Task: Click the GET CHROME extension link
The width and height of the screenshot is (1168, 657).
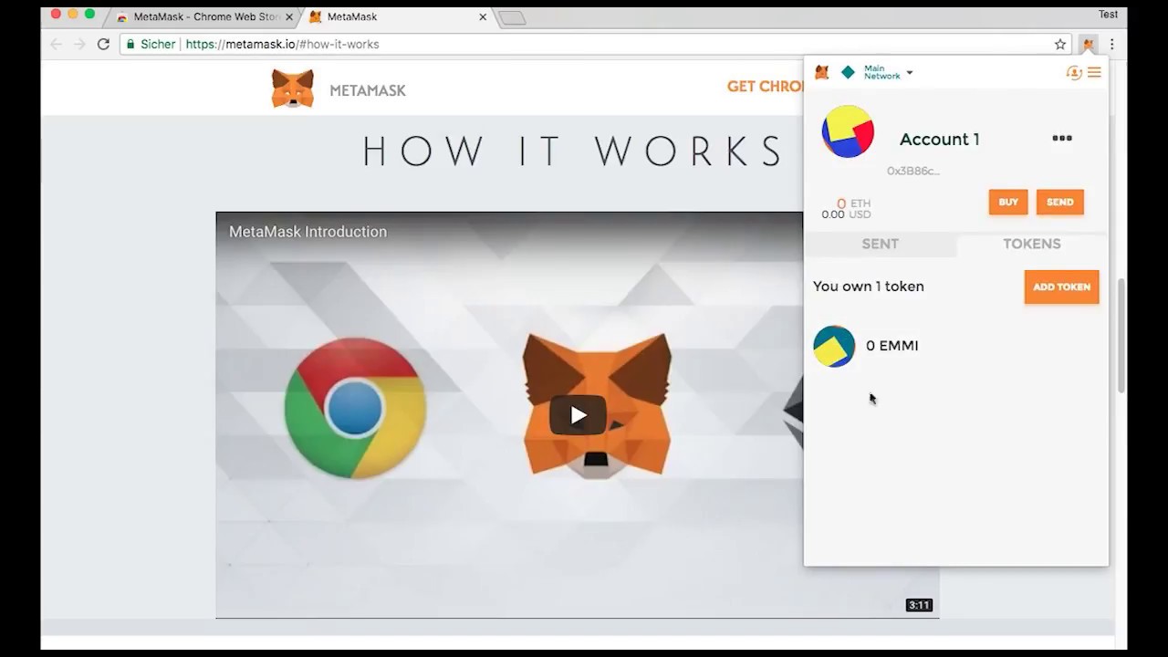Action: coord(765,87)
